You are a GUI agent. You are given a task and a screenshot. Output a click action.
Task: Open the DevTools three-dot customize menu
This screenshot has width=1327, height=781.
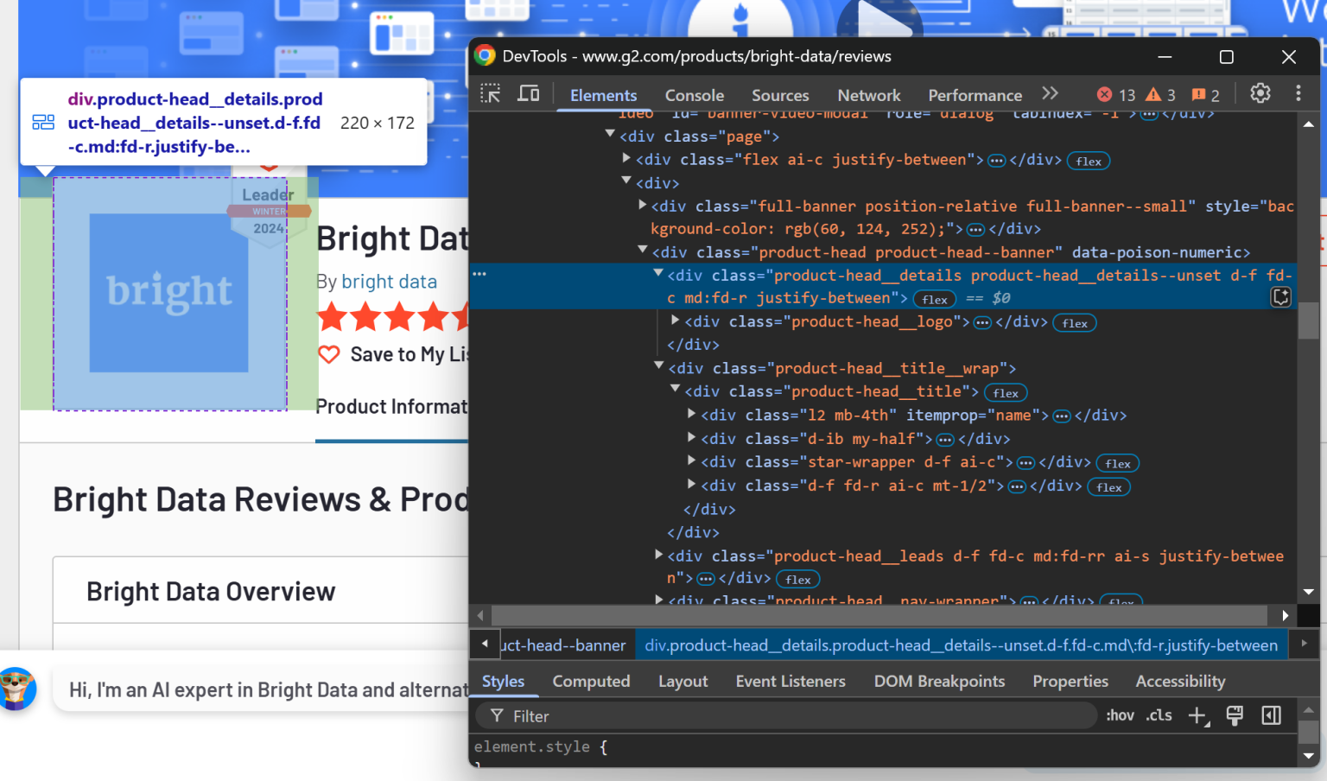pos(1298,93)
